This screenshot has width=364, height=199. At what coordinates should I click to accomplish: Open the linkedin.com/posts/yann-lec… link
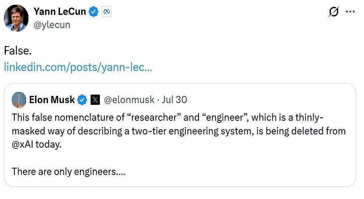78,67
